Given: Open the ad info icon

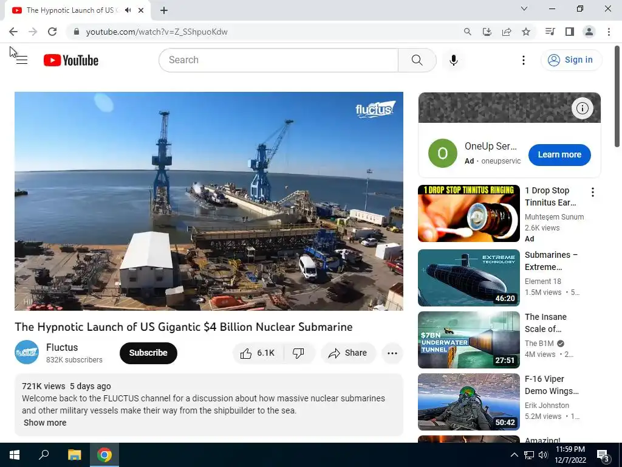Looking at the screenshot, I should click(582, 108).
